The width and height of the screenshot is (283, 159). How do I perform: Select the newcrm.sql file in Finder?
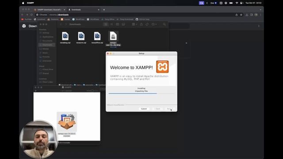pyautogui.click(x=81, y=38)
